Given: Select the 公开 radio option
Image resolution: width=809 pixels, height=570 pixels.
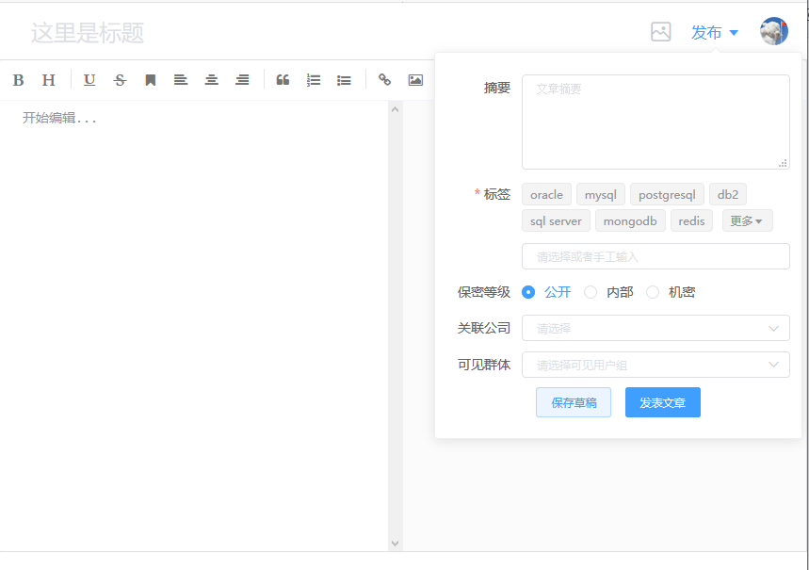Looking at the screenshot, I should (528, 292).
